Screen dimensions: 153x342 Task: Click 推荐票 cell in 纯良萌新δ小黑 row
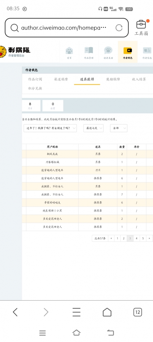click(x=98, y=211)
